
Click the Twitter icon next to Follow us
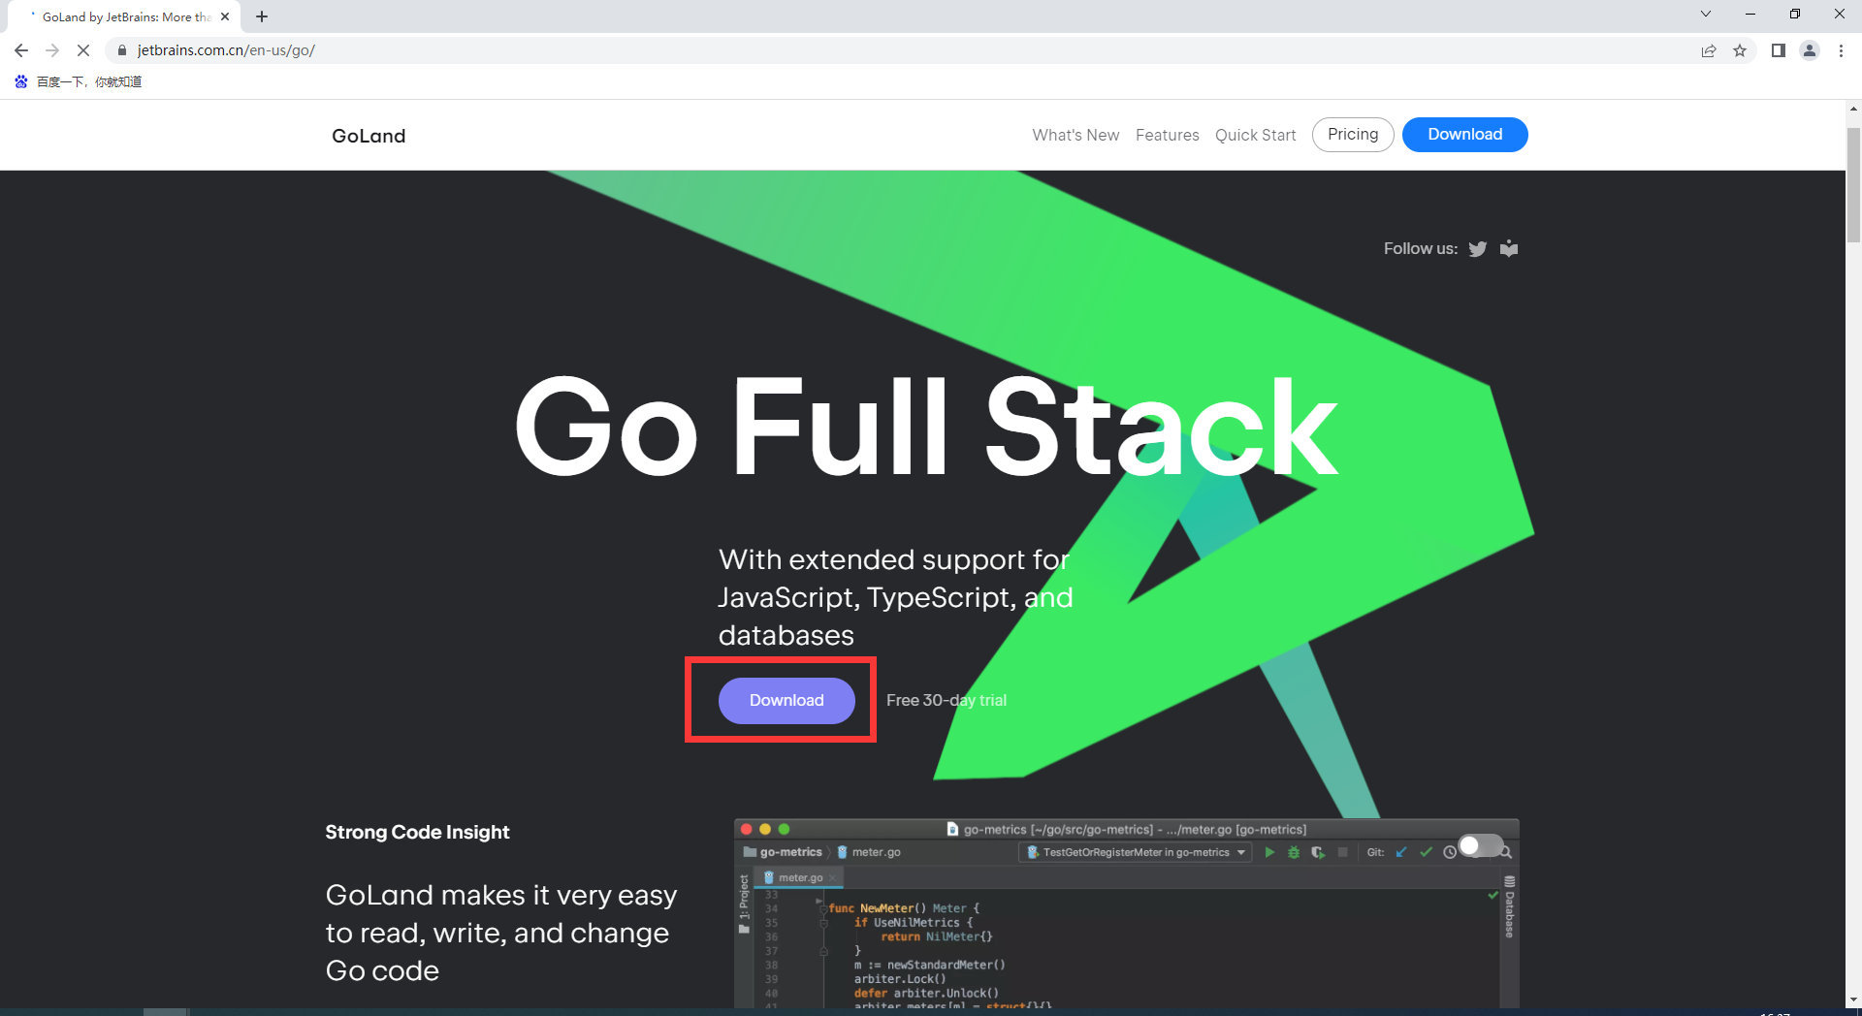1477,249
